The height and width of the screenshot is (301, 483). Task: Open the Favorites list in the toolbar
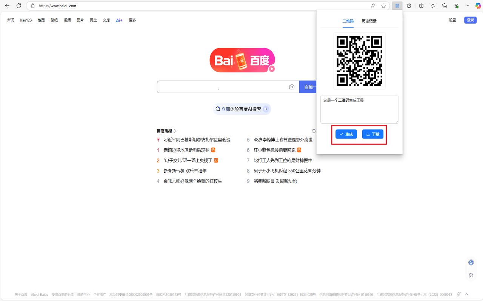pos(433,6)
